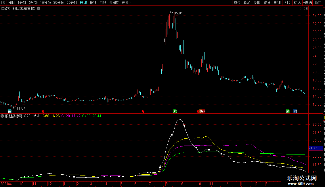325x187 pixels.
Task: Activate the 画线 drawing tool
Action: [277, 3]
